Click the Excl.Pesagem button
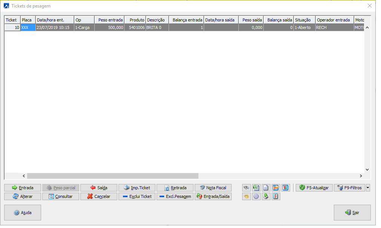This screenshot has width=381, height=228. pos(175,196)
